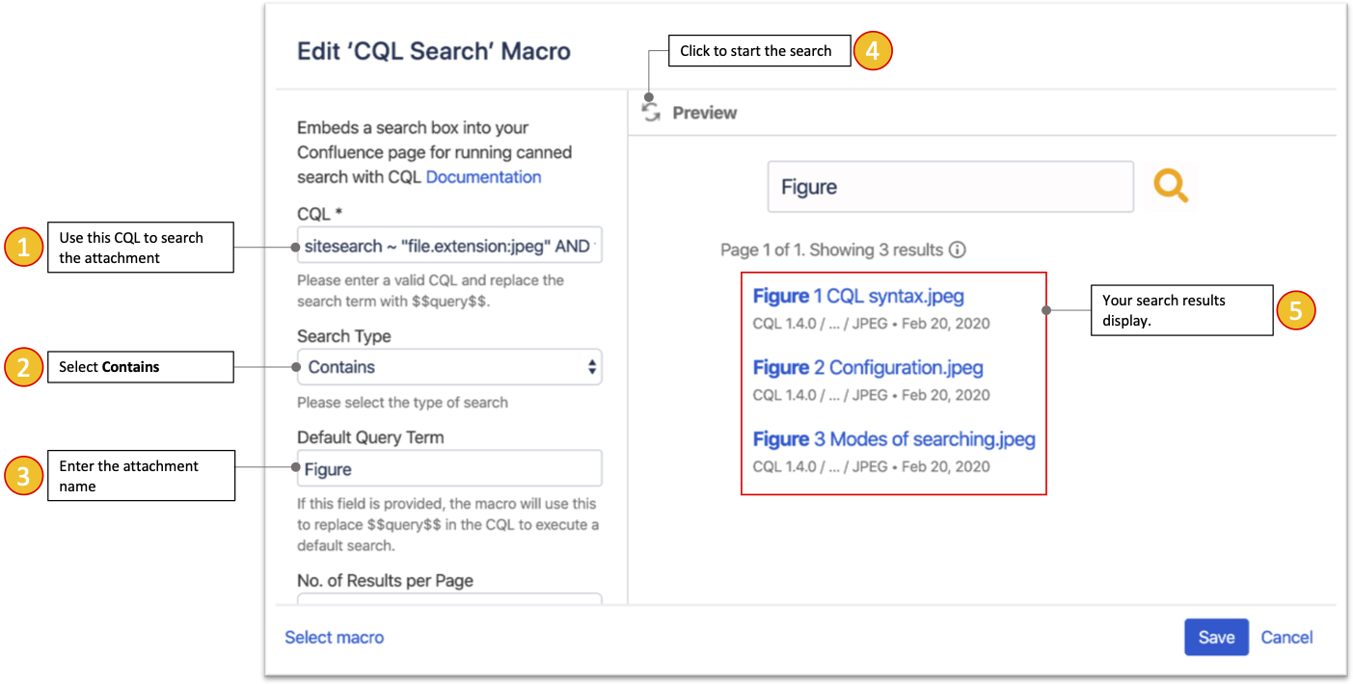This screenshot has height=684, width=1353.
Task: Click callout badge number 1
Action: (x=22, y=247)
